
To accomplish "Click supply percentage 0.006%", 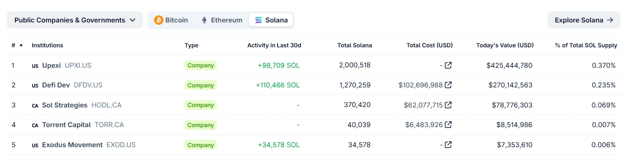I will 604,145.
